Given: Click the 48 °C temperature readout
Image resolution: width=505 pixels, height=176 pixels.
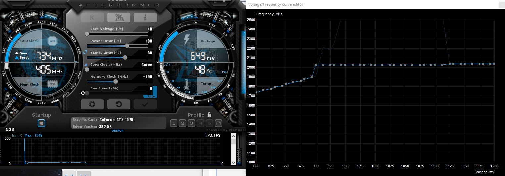Looking at the screenshot, I should (203, 70).
